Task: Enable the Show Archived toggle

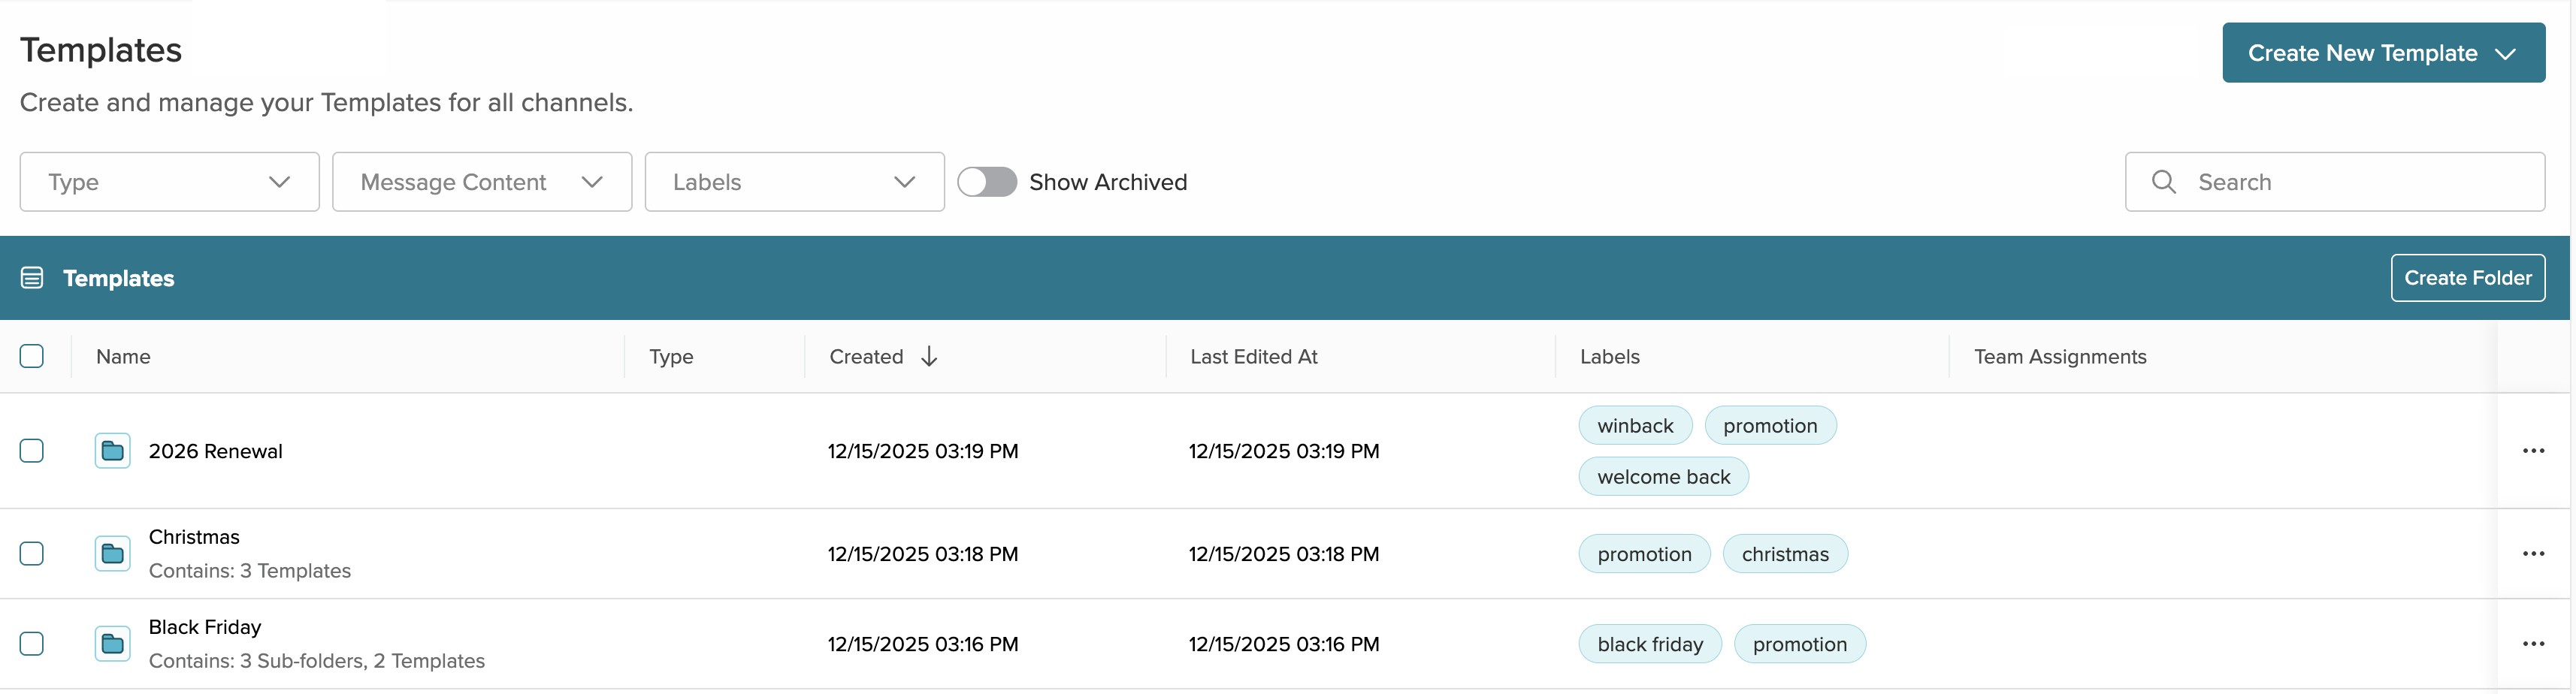Action: coord(986,182)
